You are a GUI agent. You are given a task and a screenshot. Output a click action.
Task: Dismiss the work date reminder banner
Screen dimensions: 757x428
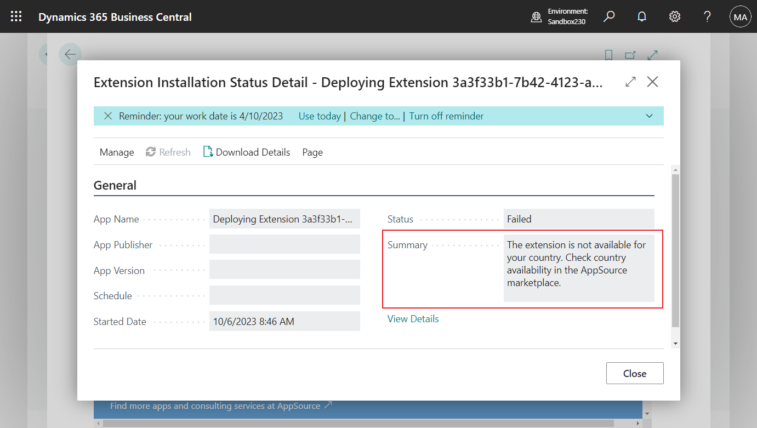tap(107, 116)
